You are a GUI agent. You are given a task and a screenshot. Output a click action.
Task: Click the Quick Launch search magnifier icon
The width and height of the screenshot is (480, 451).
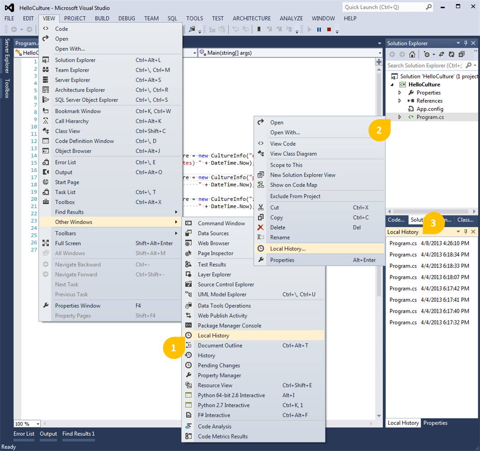[x=428, y=7]
